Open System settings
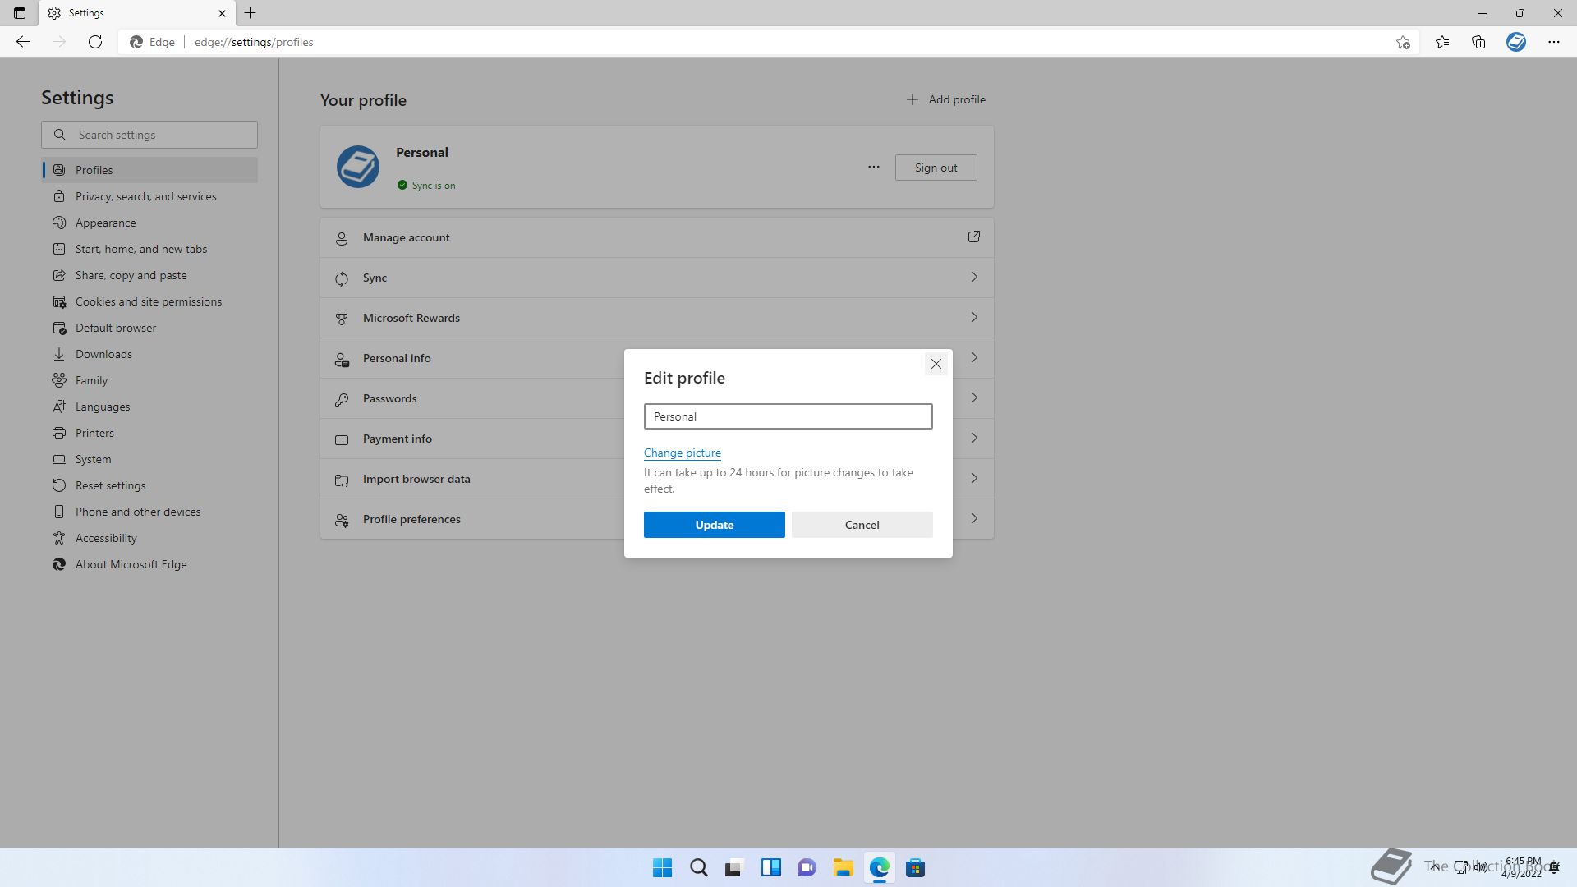1577x887 pixels. (149, 459)
